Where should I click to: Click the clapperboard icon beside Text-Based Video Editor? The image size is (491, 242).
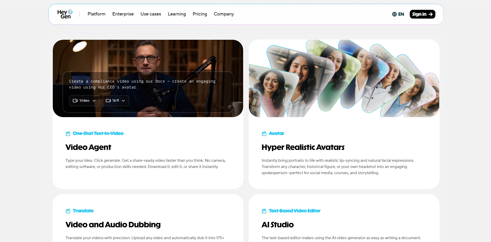[x=264, y=211]
